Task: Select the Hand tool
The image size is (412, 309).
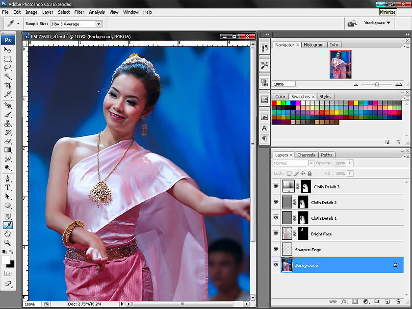Action: click(8, 234)
